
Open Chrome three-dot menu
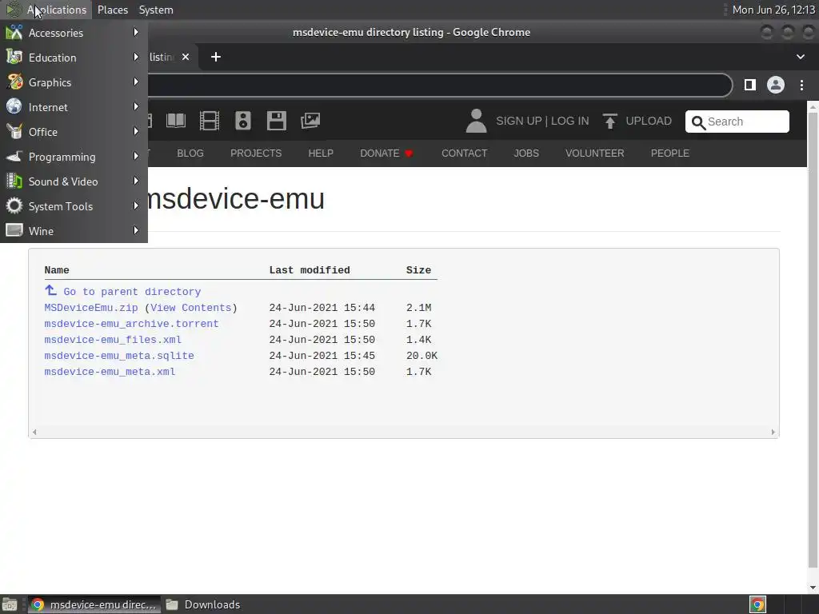click(801, 85)
